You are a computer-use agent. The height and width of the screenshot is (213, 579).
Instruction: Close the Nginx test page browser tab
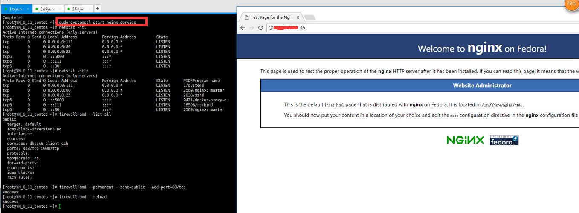[x=297, y=17]
